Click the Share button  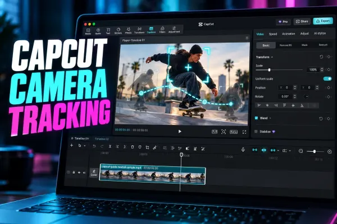tap(302, 21)
